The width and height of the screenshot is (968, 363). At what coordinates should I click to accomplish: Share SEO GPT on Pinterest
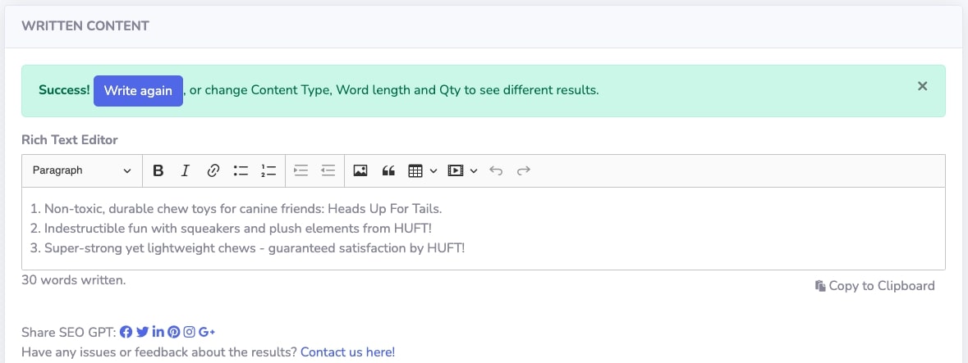[174, 332]
